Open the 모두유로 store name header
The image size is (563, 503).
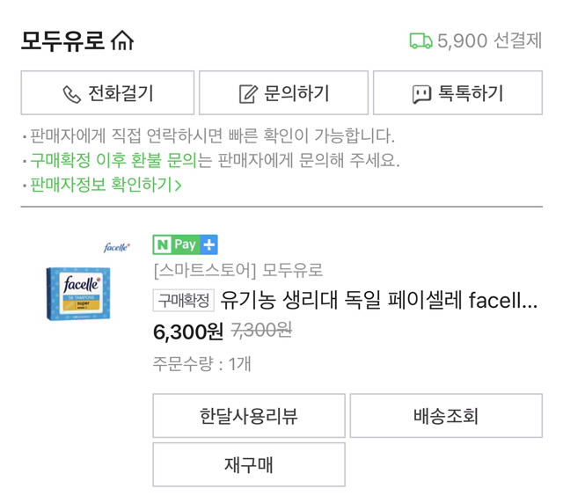coord(62,40)
